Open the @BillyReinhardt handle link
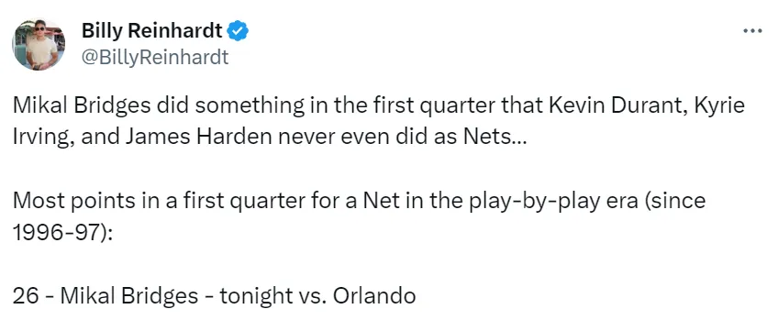778x331 pixels. click(155, 58)
